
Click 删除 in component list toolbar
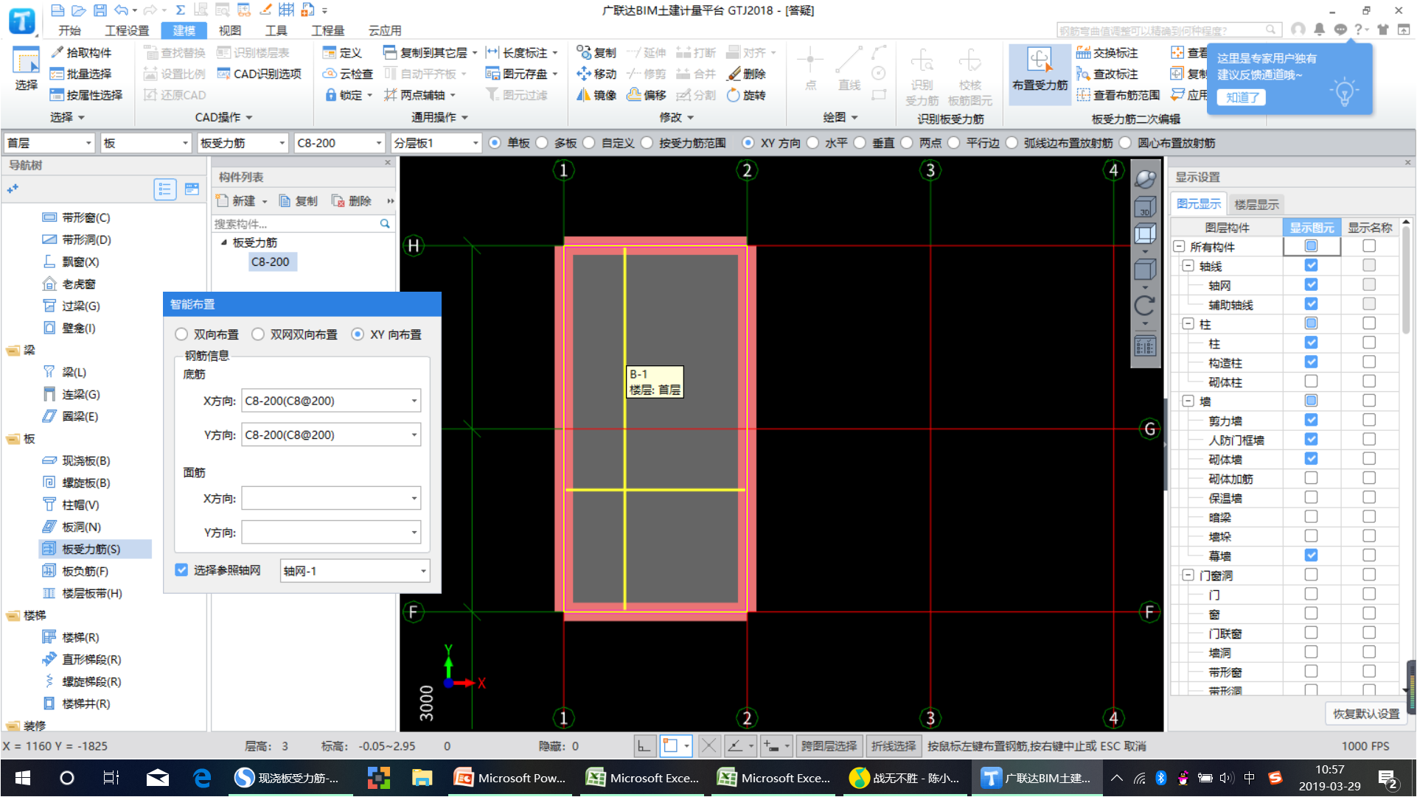(352, 201)
